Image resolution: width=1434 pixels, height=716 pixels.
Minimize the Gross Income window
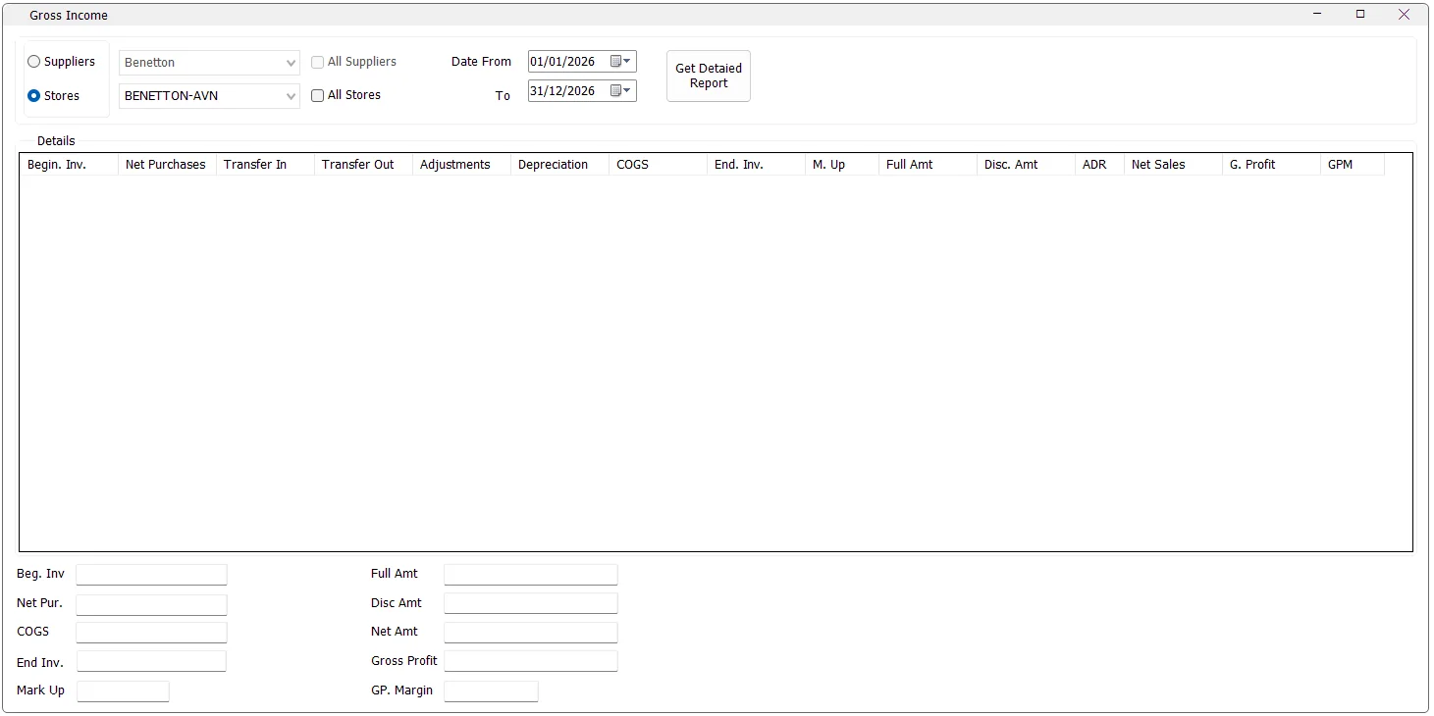click(x=1317, y=15)
